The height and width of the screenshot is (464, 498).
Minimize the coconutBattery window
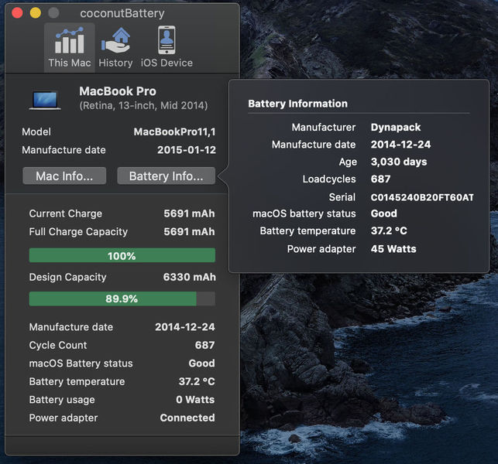[36, 13]
